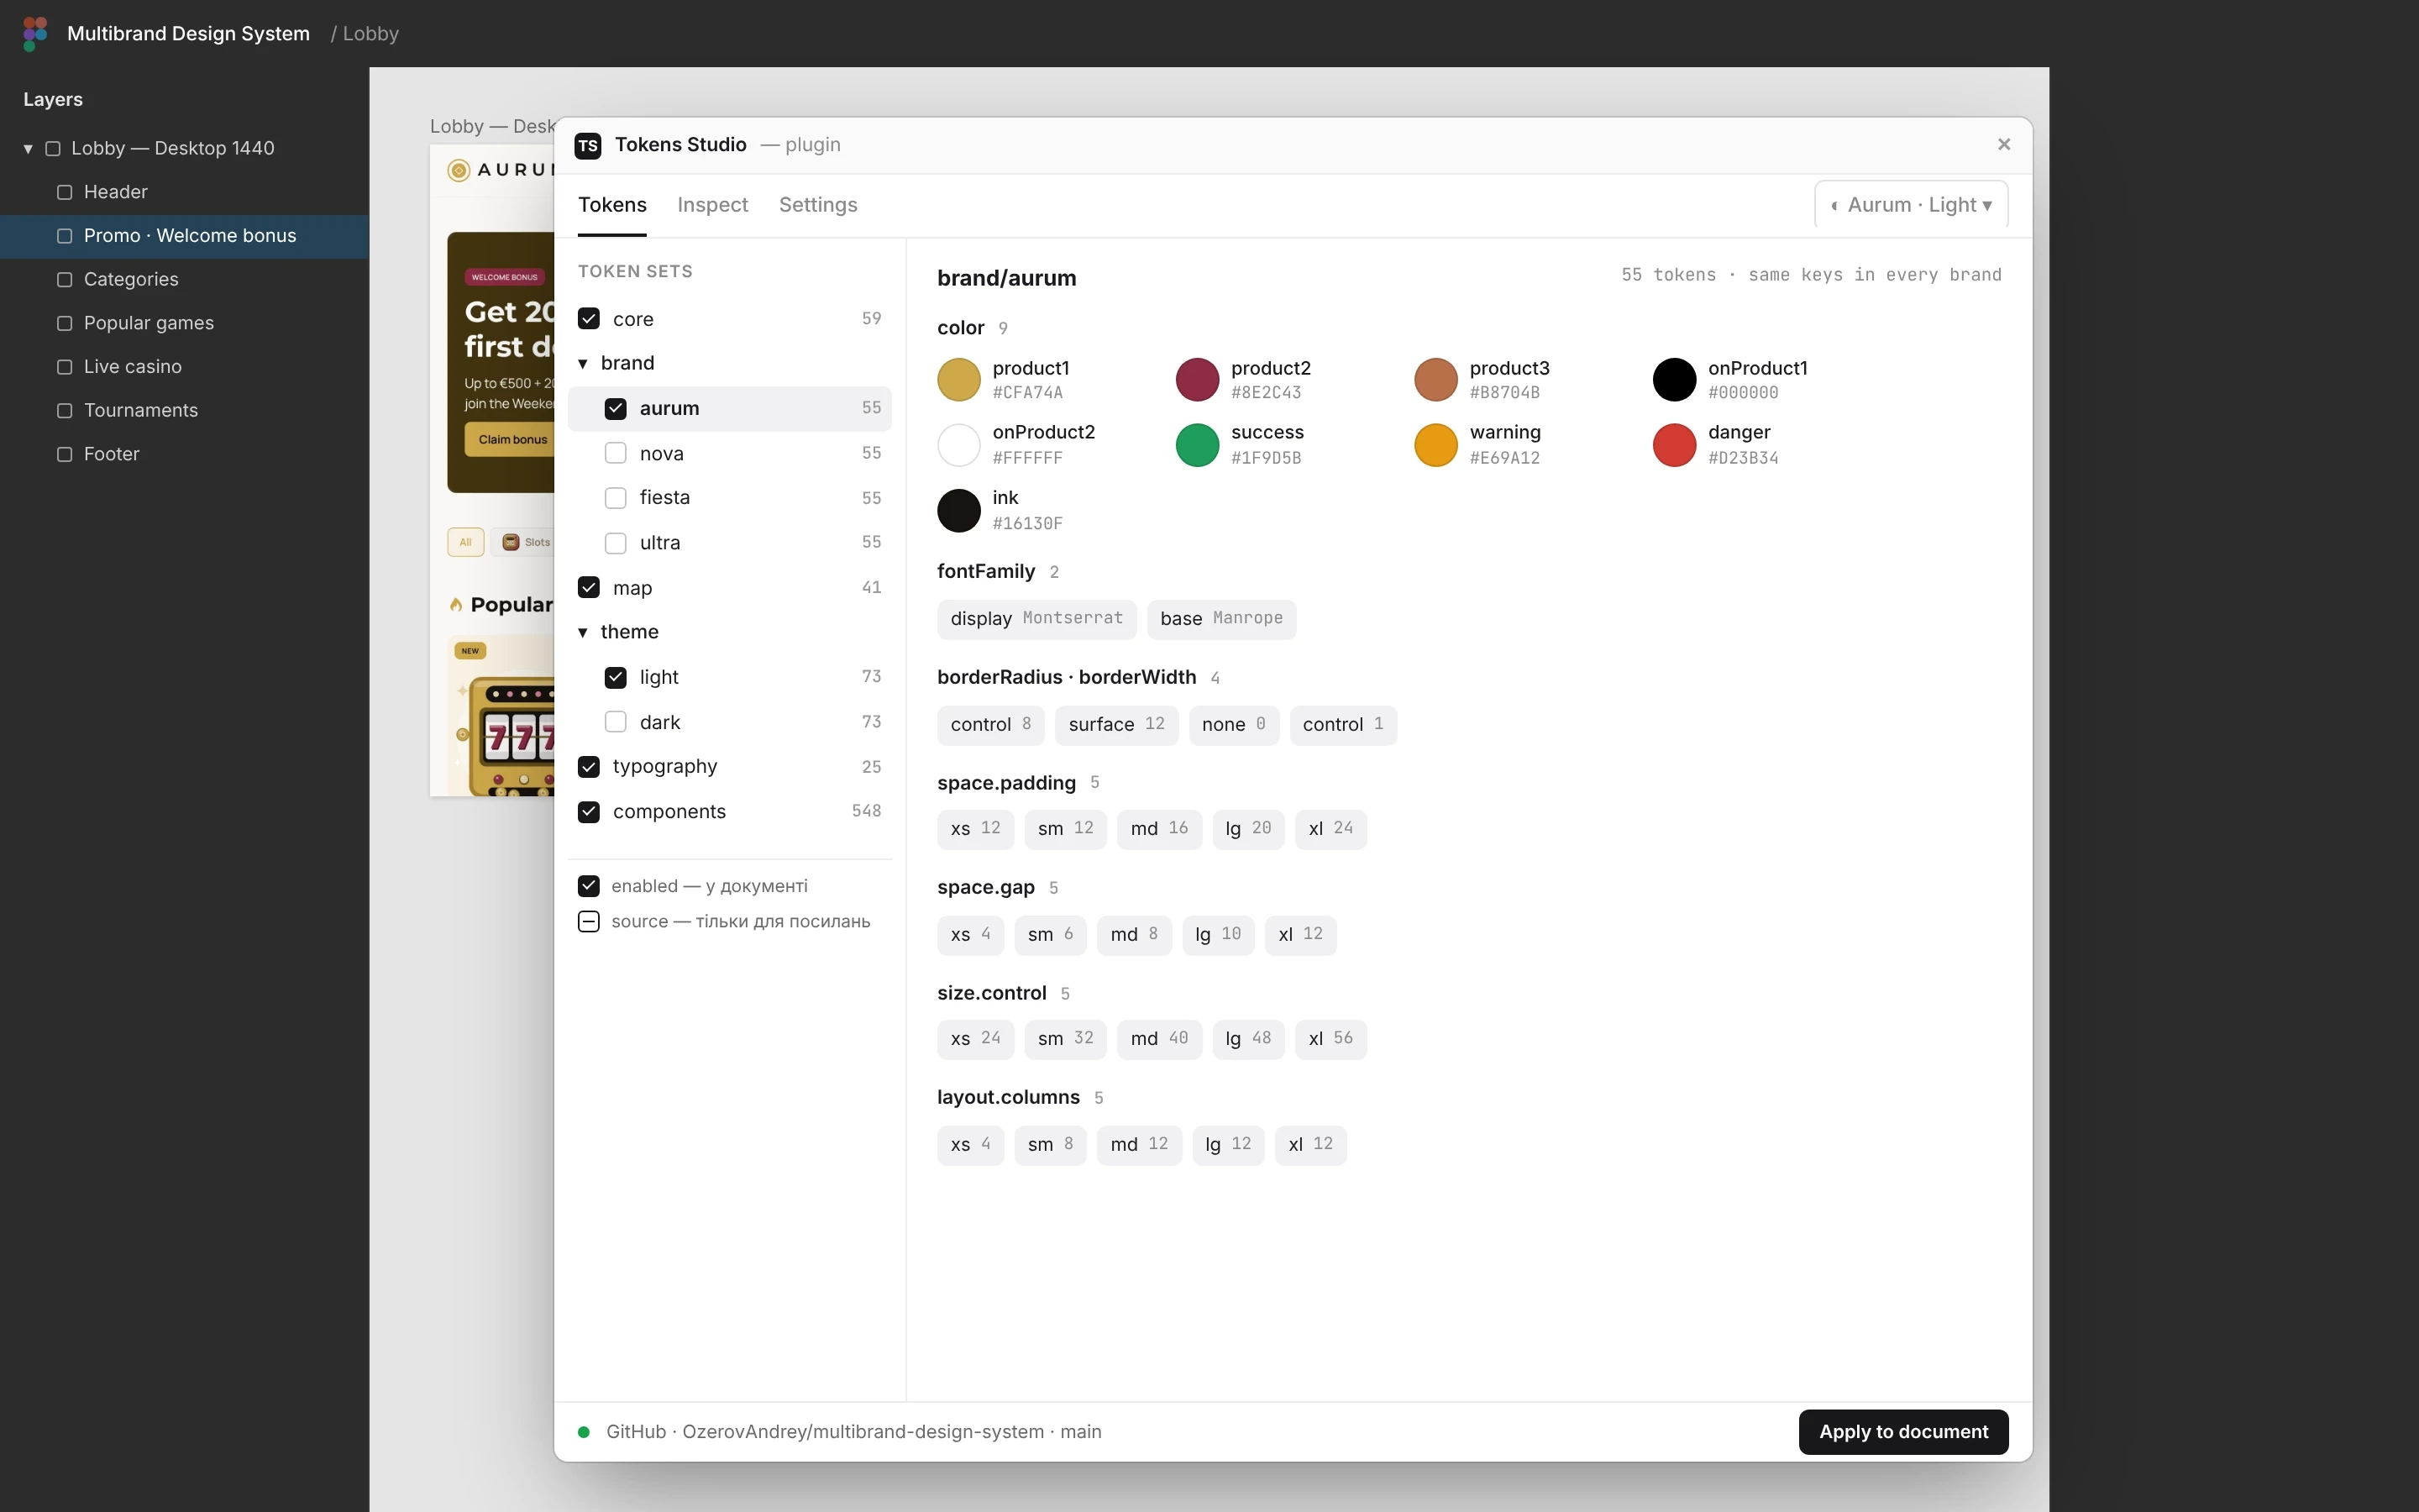Click the space.gap lg 10 token chip
2419x1512 pixels.
1218,935
